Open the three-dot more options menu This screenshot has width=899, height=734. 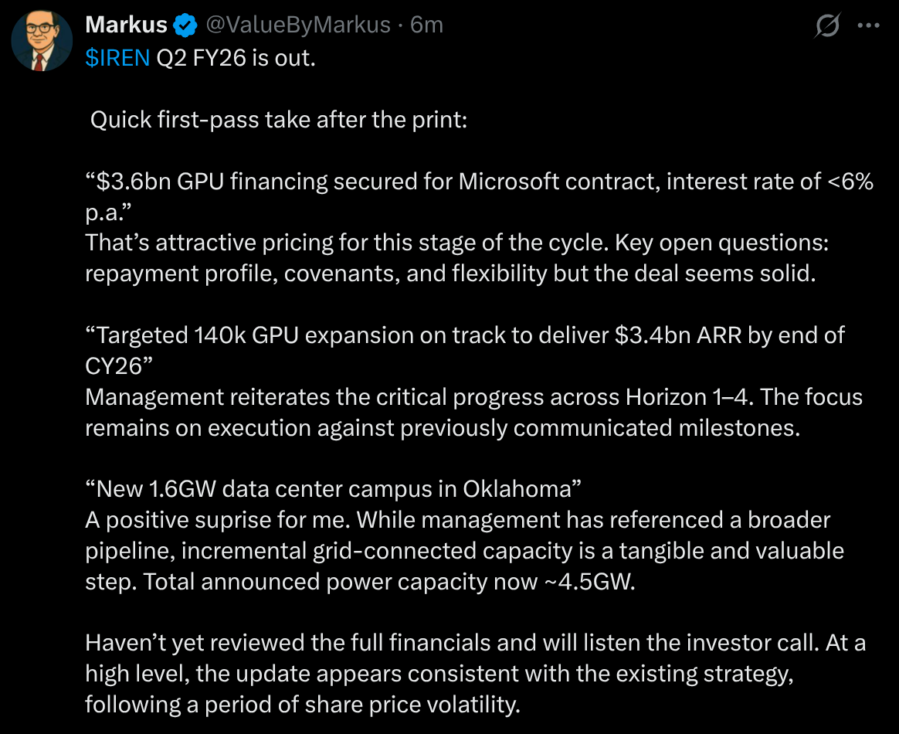click(x=869, y=25)
